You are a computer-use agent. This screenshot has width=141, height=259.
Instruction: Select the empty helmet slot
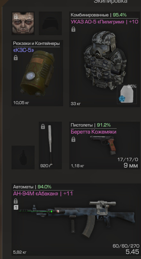(x=50, y=23)
